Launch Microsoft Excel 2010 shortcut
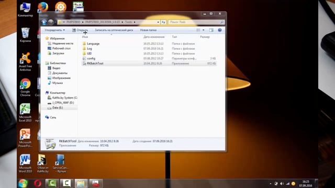Image resolution: width=335 pixels, height=188 pixels. [25, 113]
